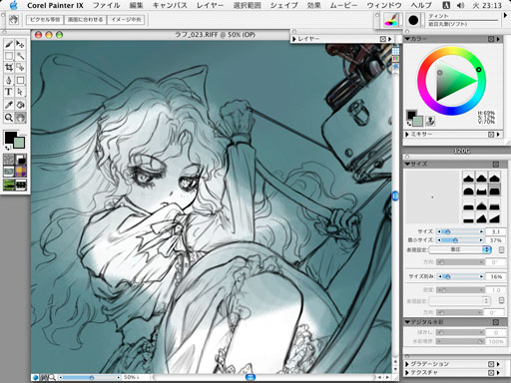This screenshot has width=511, height=383.
Task: Open the 表現設定 筆圧 dropdown
Action: pyautogui.click(x=460, y=249)
